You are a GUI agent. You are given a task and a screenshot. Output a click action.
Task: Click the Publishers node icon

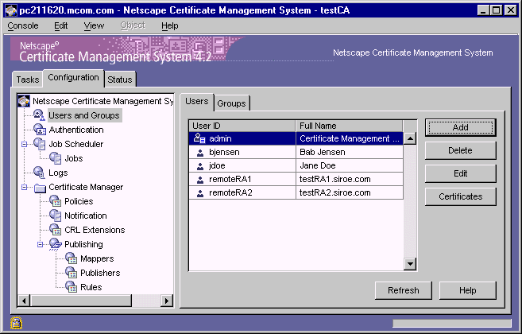(x=72, y=273)
